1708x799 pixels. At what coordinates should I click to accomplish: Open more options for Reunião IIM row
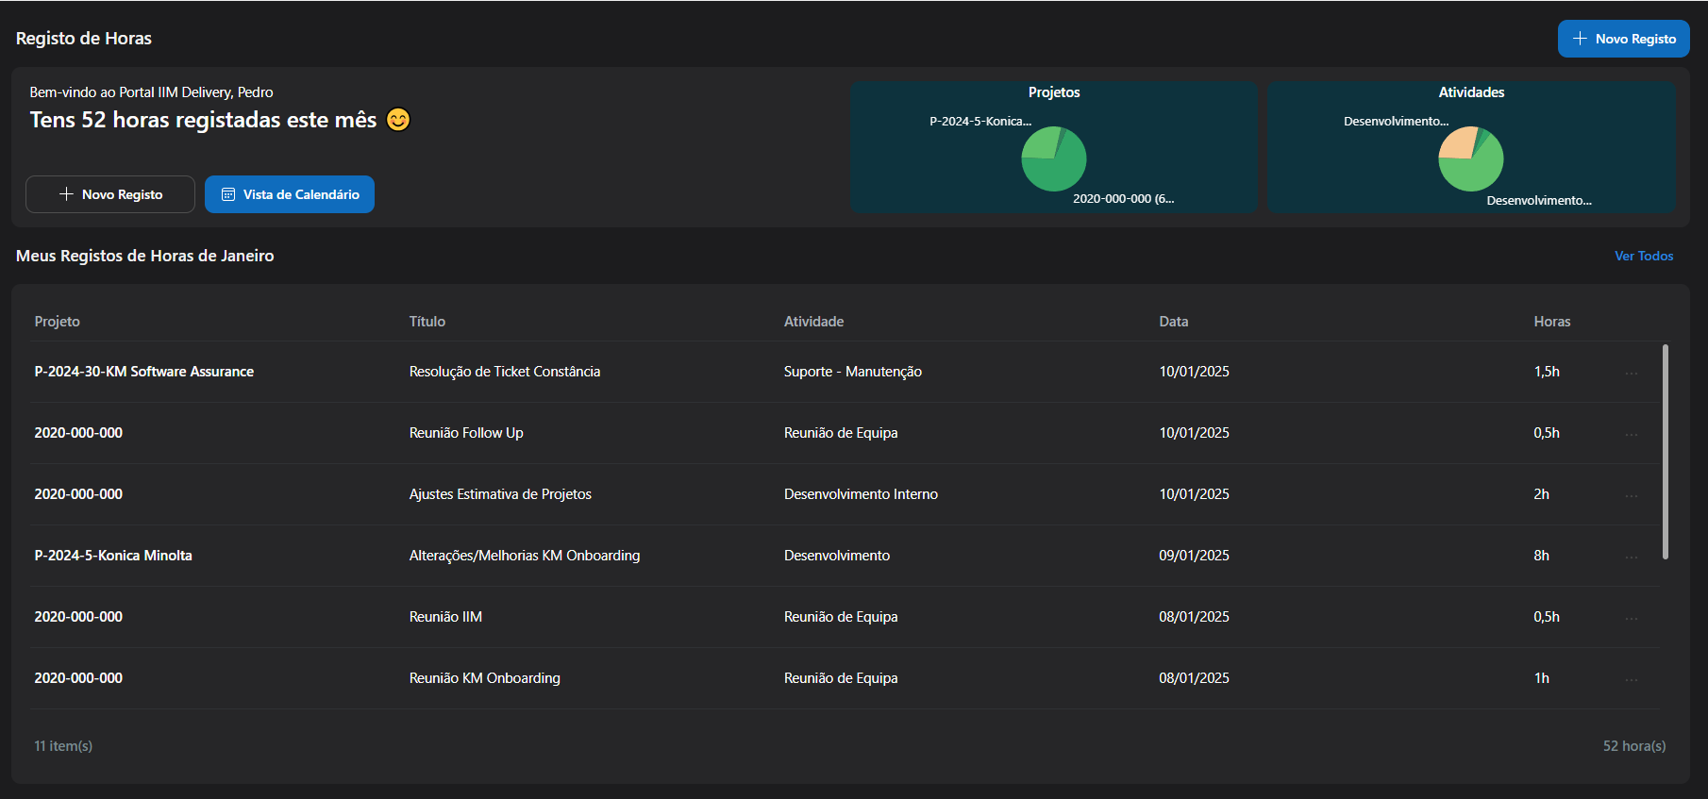pos(1631,618)
